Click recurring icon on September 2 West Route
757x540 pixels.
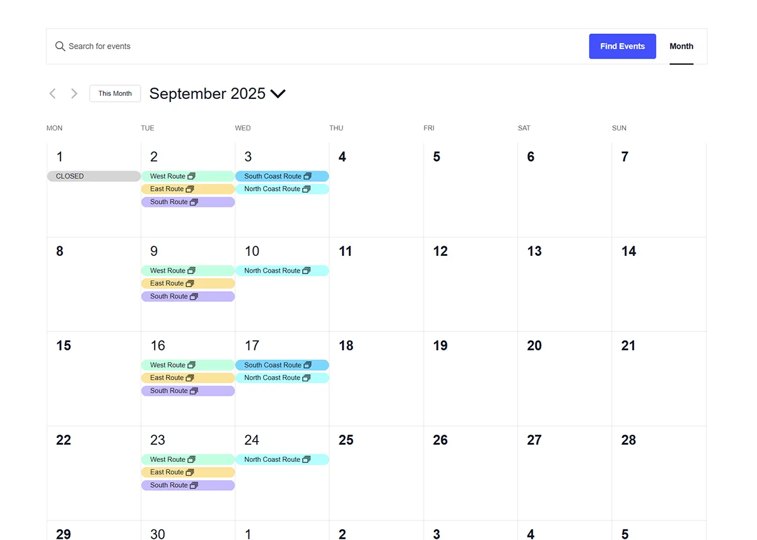(x=192, y=176)
